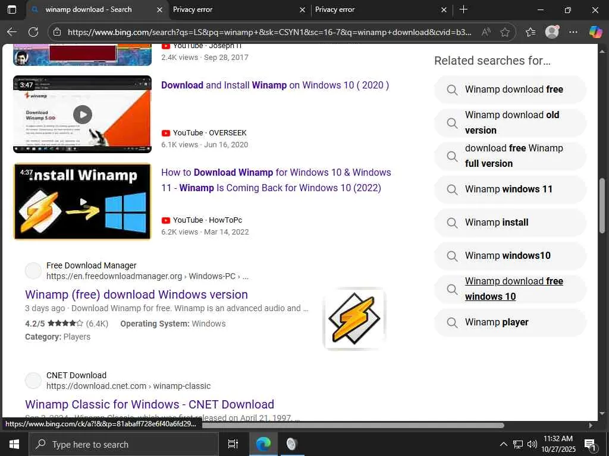
Task: Open the volume speaker tray icon
Action: pos(532,444)
